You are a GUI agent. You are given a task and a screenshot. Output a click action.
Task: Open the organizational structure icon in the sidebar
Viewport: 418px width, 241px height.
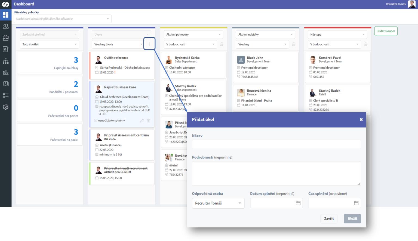tap(6, 61)
